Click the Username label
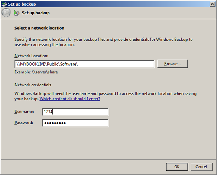This screenshot has height=175, width=217. (x=24, y=112)
